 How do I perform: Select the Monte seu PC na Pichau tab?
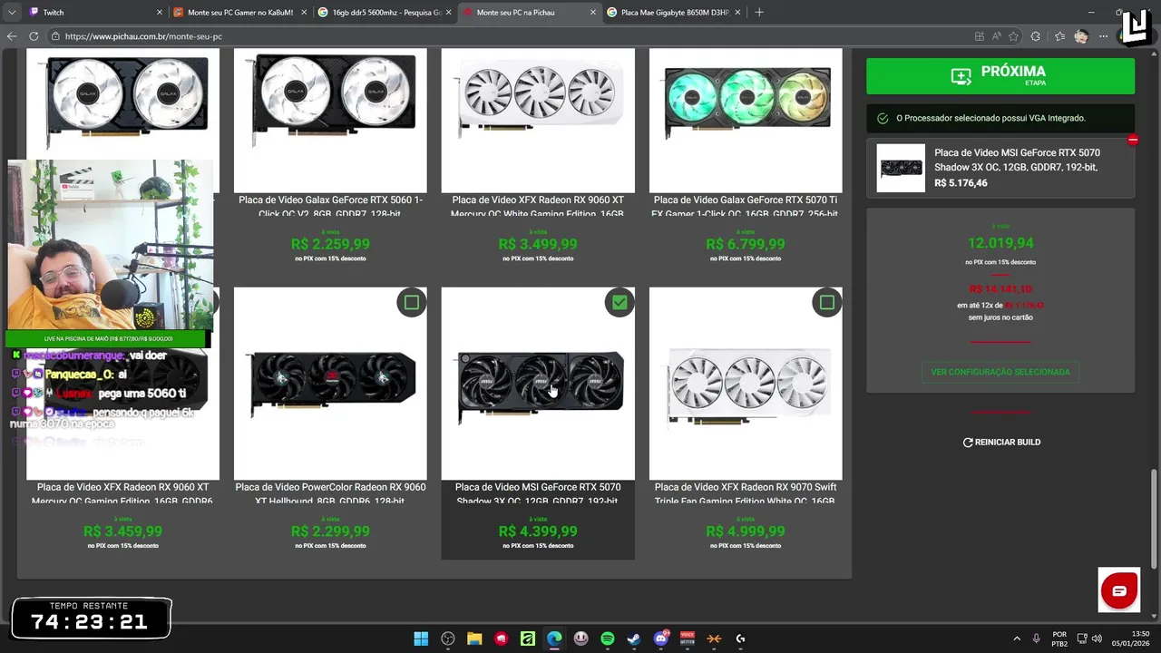[529, 12]
